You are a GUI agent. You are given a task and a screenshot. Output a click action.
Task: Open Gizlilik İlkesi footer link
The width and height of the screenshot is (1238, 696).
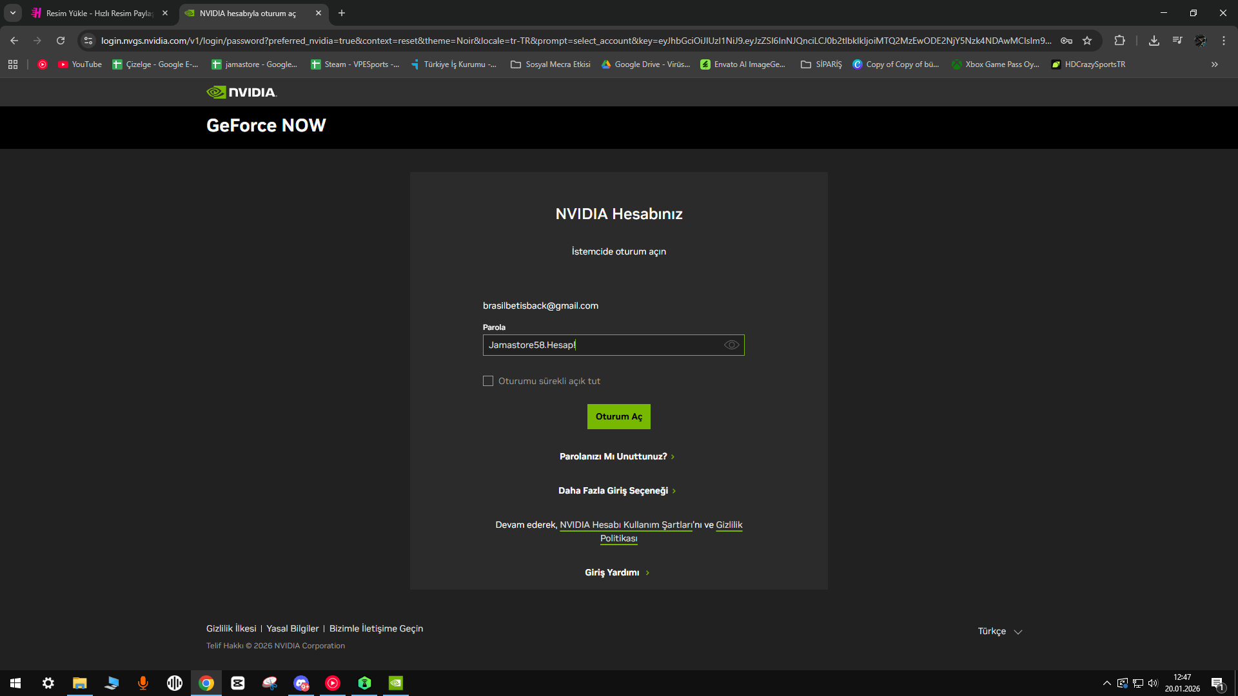231,628
